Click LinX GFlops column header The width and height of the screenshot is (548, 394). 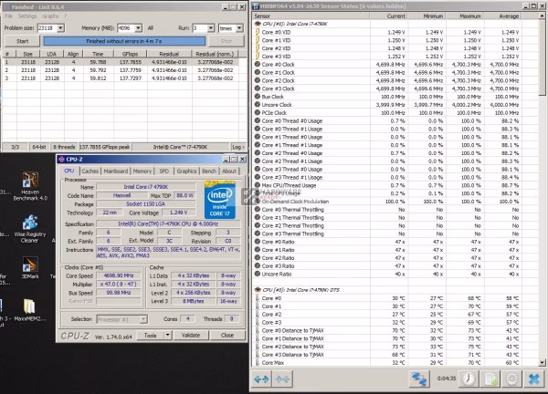tap(130, 54)
